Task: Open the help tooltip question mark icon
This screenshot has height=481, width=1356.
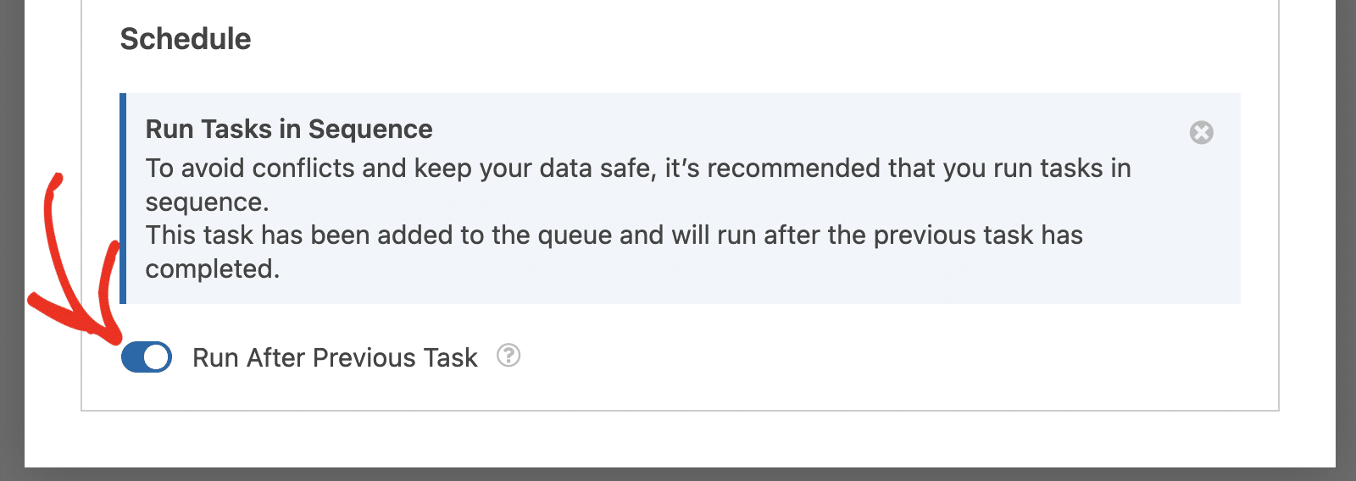Action: point(508,356)
